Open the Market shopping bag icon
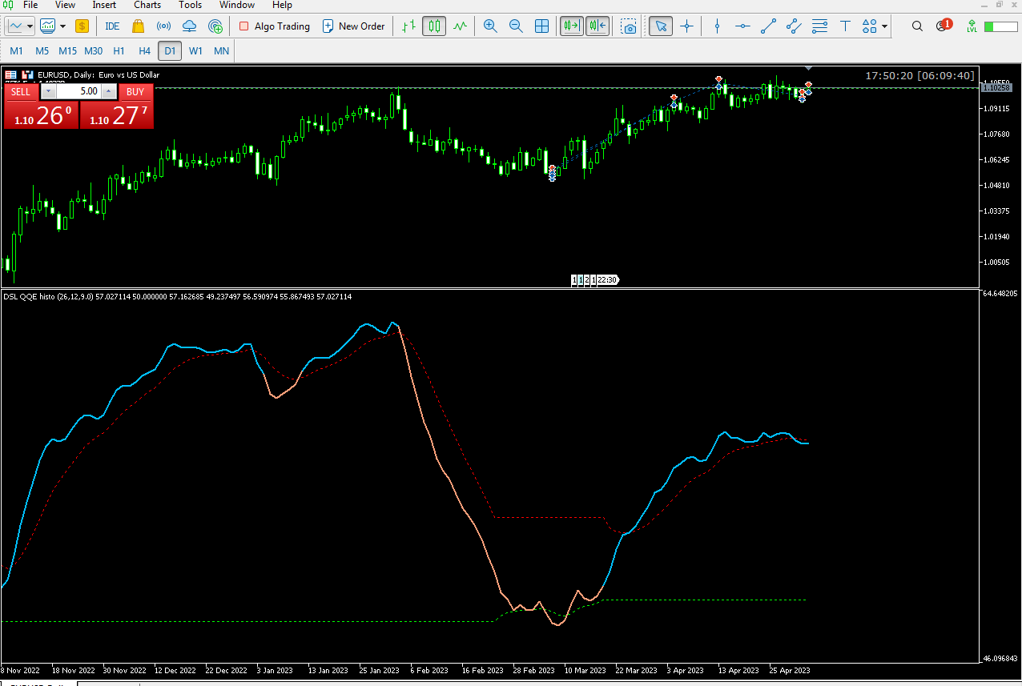 coord(138,26)
